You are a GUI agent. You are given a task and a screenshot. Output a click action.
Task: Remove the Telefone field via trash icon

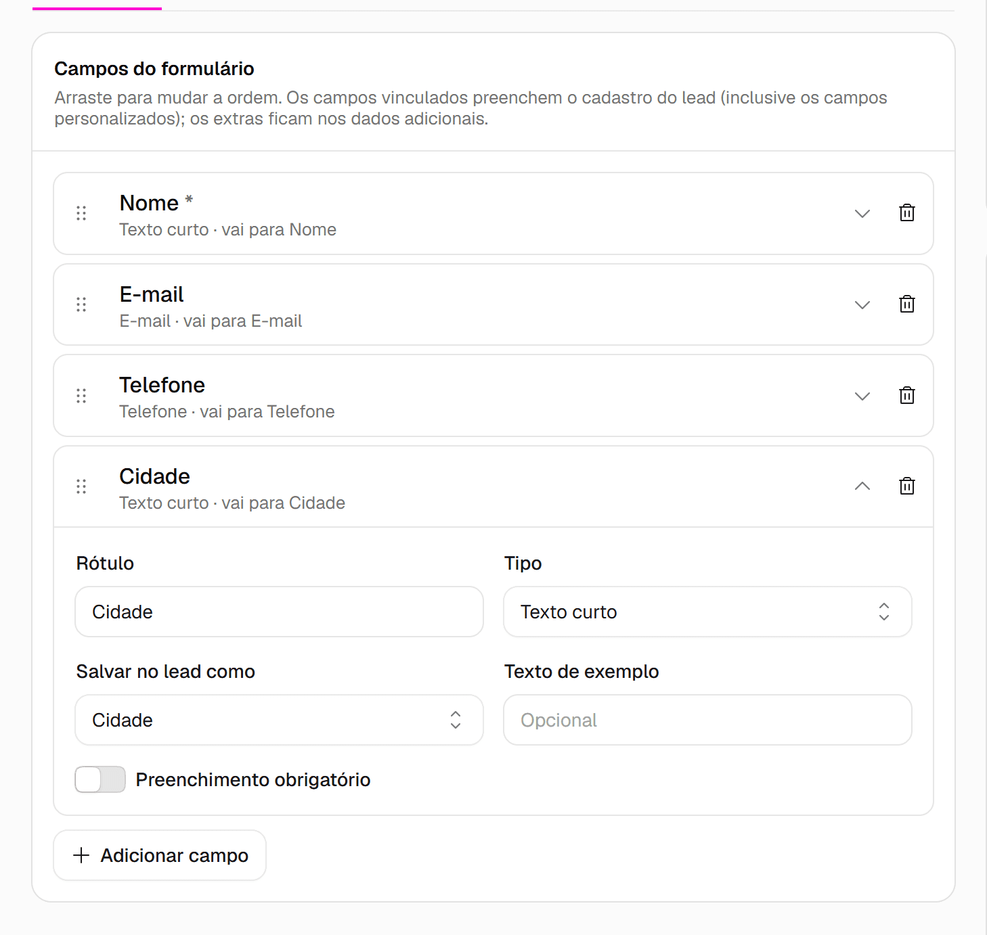click(906, 396)
